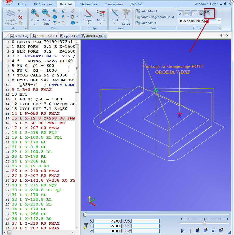Open Solid Model
Image resolution: width=234 pixels, height=235 pixels.
point(146,11)
